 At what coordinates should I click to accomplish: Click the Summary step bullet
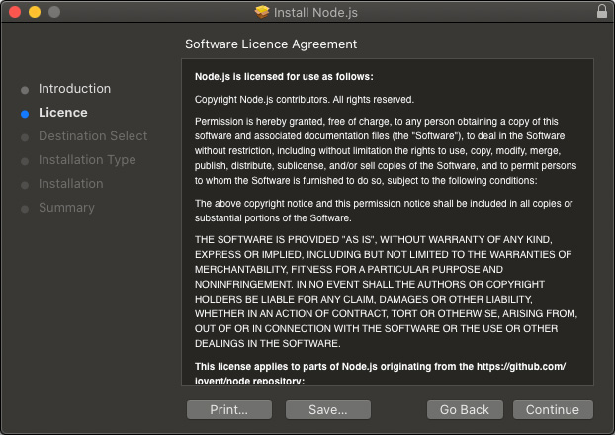[25, 208]
